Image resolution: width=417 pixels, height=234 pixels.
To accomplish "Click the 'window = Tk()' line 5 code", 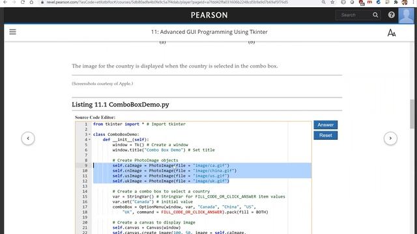I will (x=150, y=145).
